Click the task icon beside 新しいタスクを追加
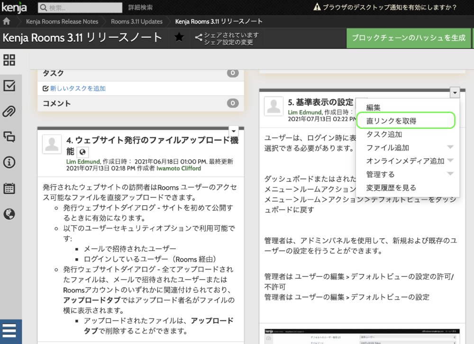474x344 pixels. (46, 88)
